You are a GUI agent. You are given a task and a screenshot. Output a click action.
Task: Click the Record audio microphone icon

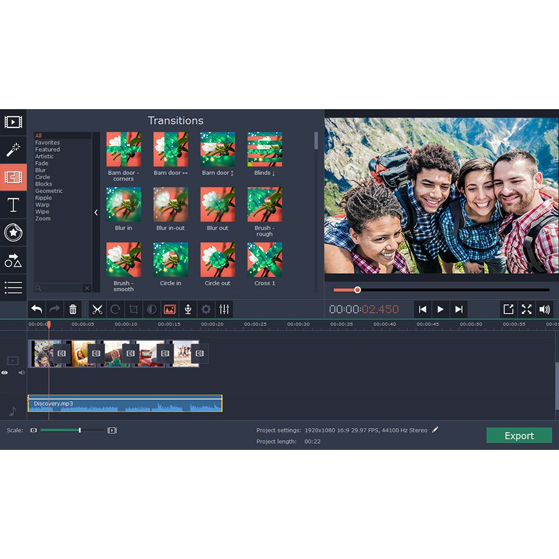(188, 309)
